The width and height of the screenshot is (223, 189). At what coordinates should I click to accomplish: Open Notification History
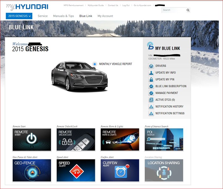[x=169, y=106]
